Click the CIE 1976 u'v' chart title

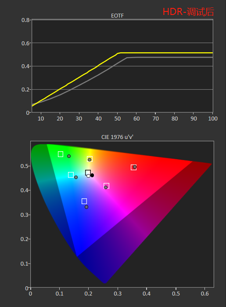[x=117, y=137]
